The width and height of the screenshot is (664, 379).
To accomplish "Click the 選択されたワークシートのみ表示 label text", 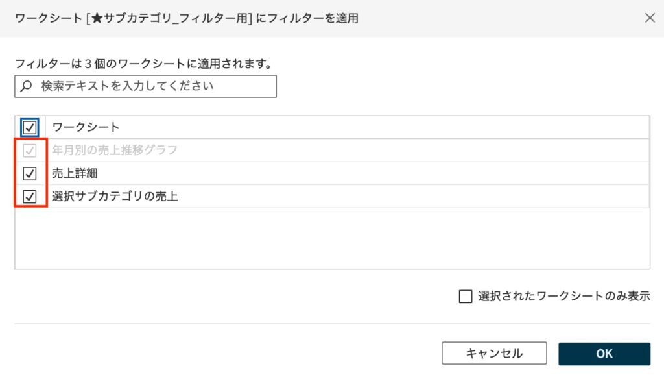I will click(x=563, y=297).
